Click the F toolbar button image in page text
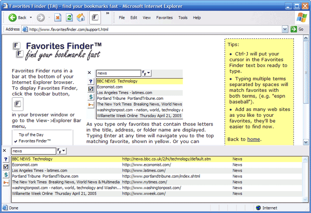The width and height of the screenshot is (311, 213). 17,104
